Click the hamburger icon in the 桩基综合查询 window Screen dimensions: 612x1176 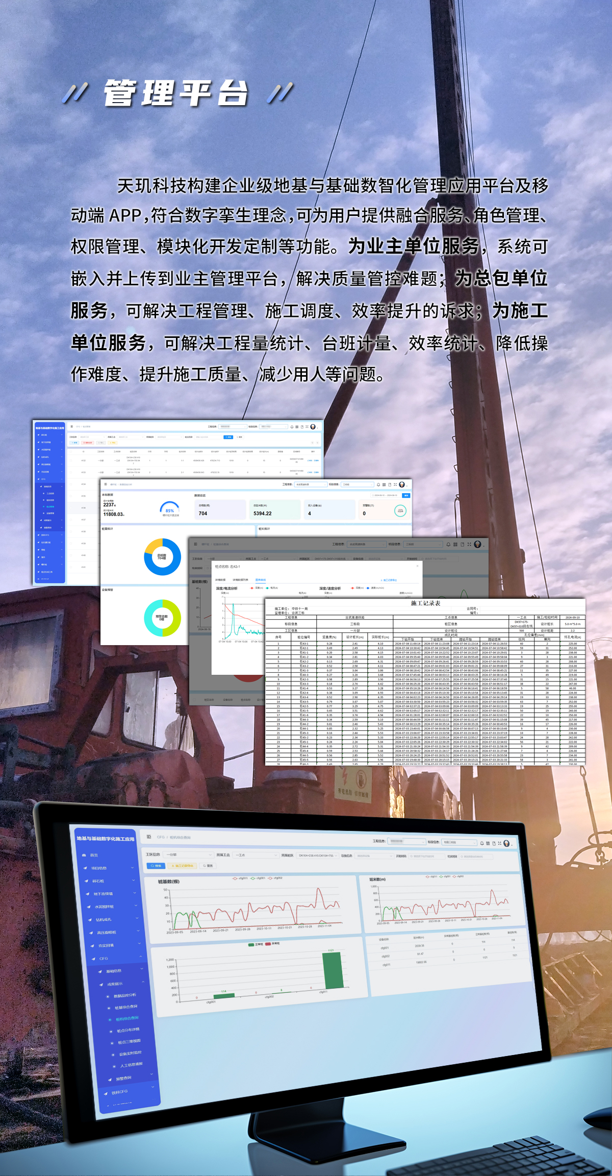click(x=195, y=544)
